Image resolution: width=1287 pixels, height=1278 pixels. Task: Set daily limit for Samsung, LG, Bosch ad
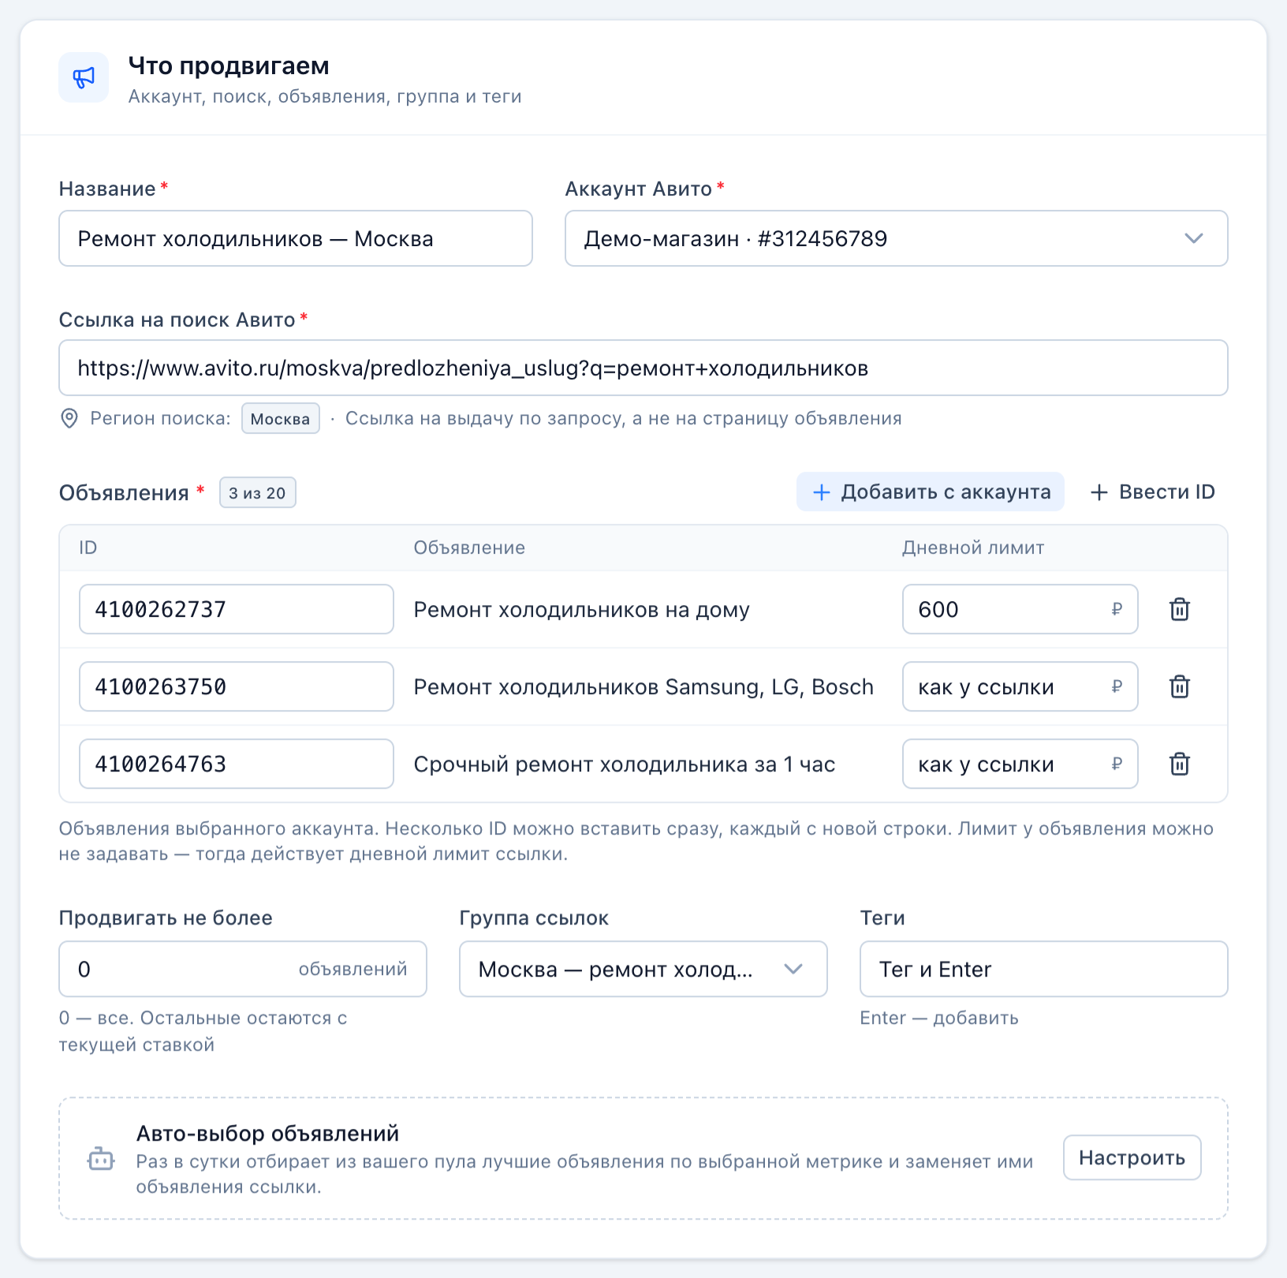click(x=1020, y=686)
